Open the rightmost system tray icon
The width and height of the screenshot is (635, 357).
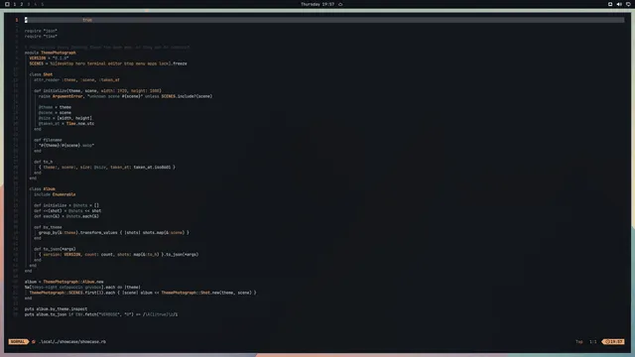pos(628,4)
